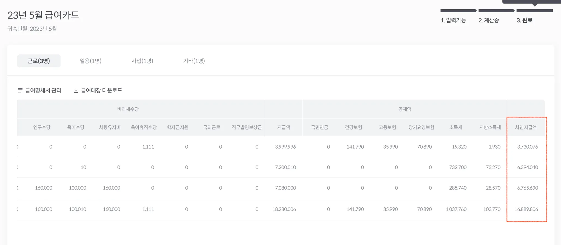Select the 19,320 소득세 cell
This screenshot has height=245, width=561.
459,147
